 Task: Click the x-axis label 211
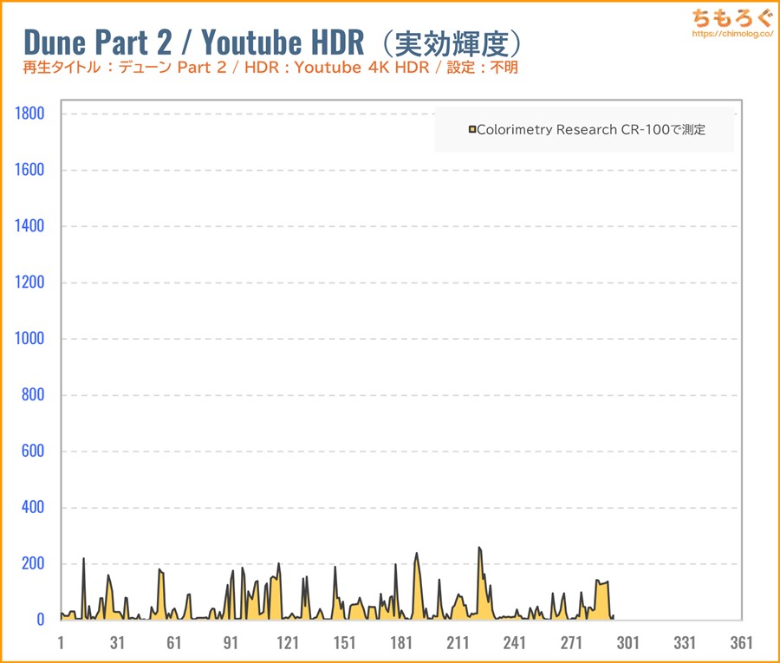(458, 642)
